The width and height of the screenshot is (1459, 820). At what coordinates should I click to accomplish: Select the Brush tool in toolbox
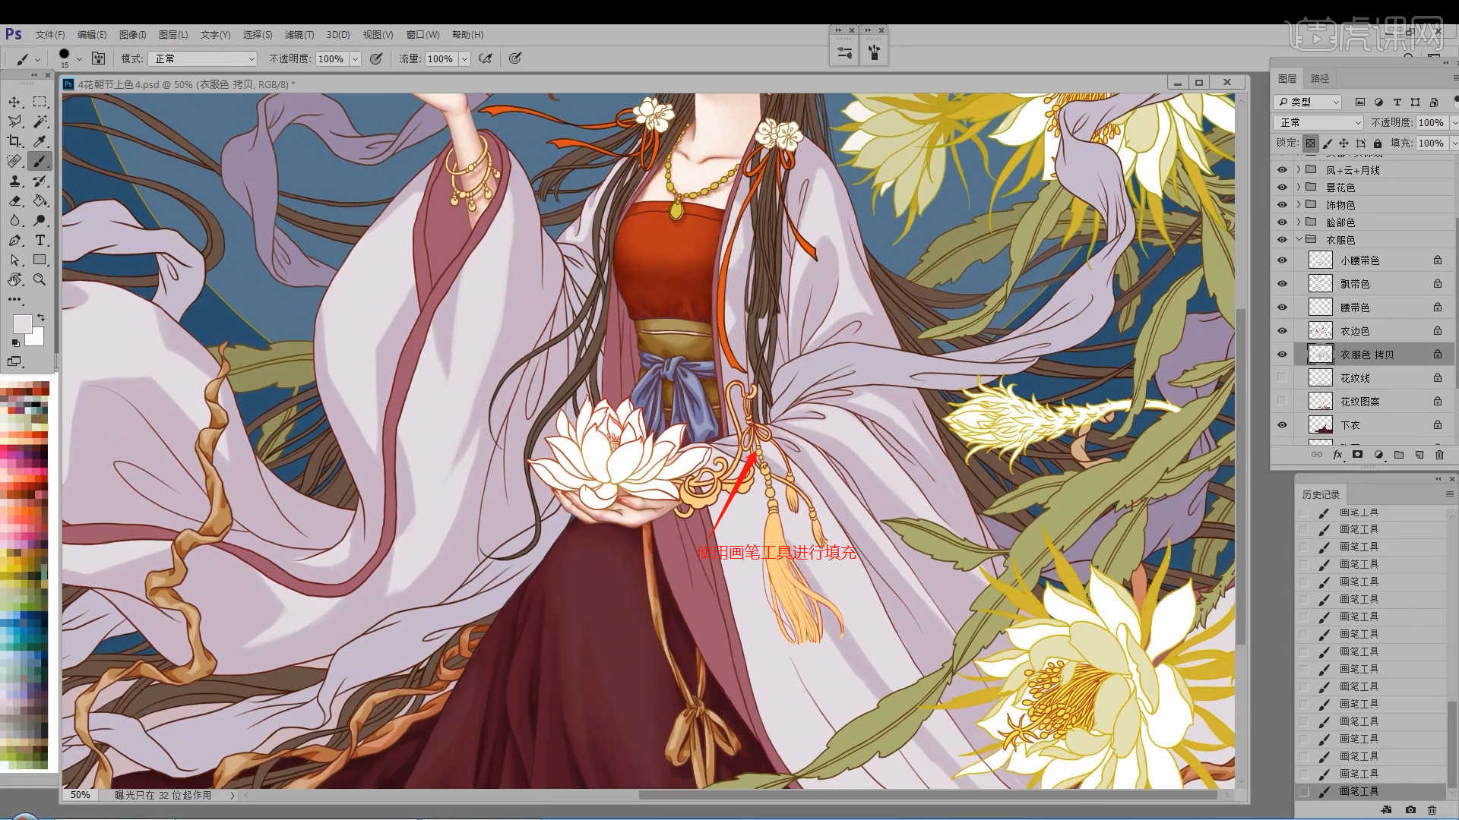(x=40, y=161)
